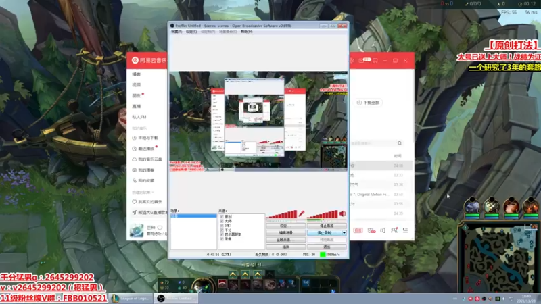Open the 熊猫大G直播 playlist entry
The image size is (541, 304).
(x=149, y=212)
